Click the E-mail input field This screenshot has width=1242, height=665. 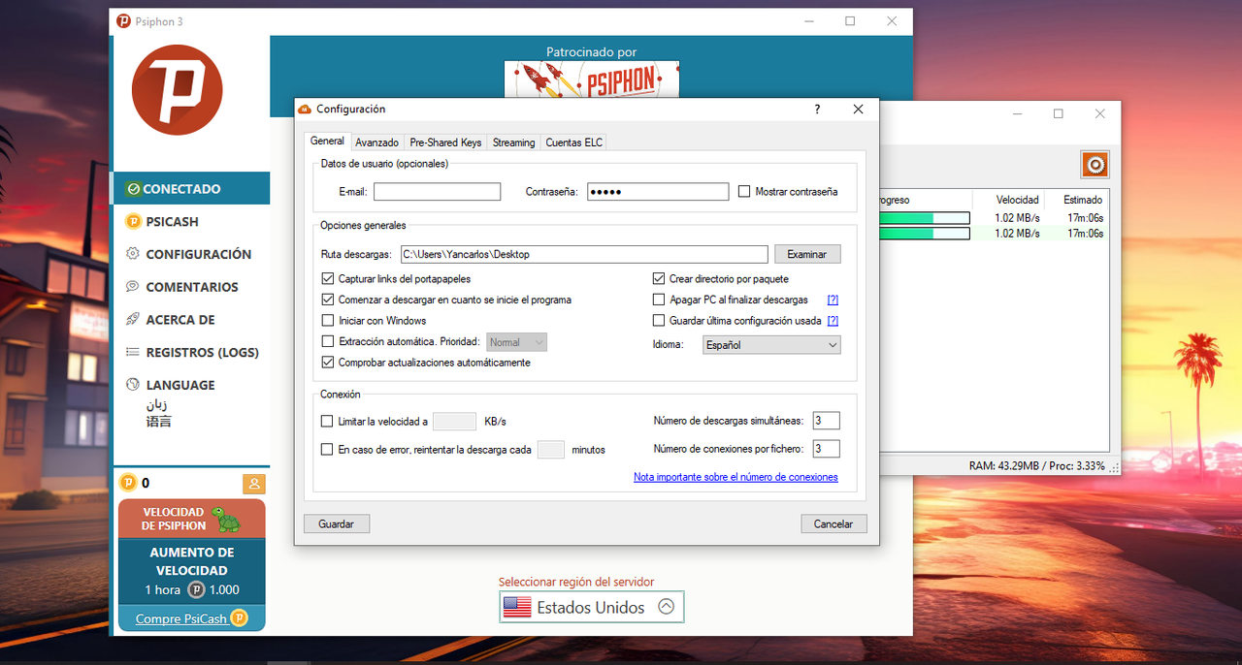coord(437,192)
